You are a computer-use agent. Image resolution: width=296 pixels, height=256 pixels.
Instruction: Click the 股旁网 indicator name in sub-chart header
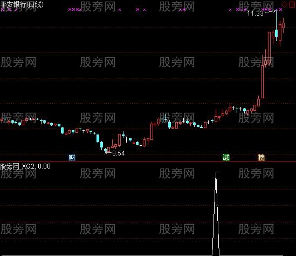pos(10,166)
